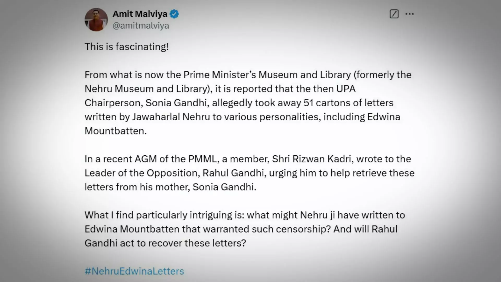Click the text '51 cartons of letters'
Image resolution: width=501 pixels, height=282 pixels.
348,103
